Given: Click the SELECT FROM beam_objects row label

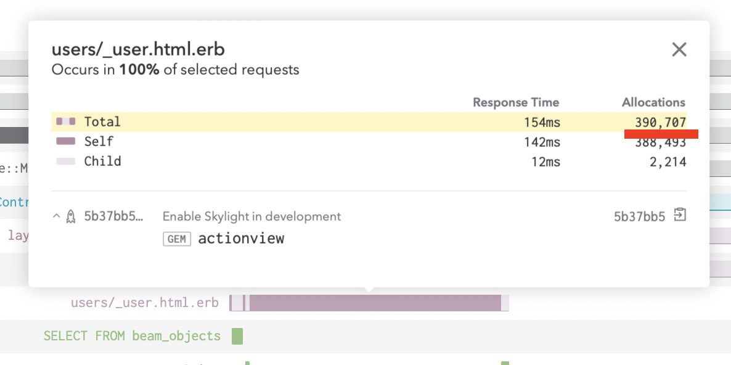Looking at the screenshot, I should (x=132, y=336).
